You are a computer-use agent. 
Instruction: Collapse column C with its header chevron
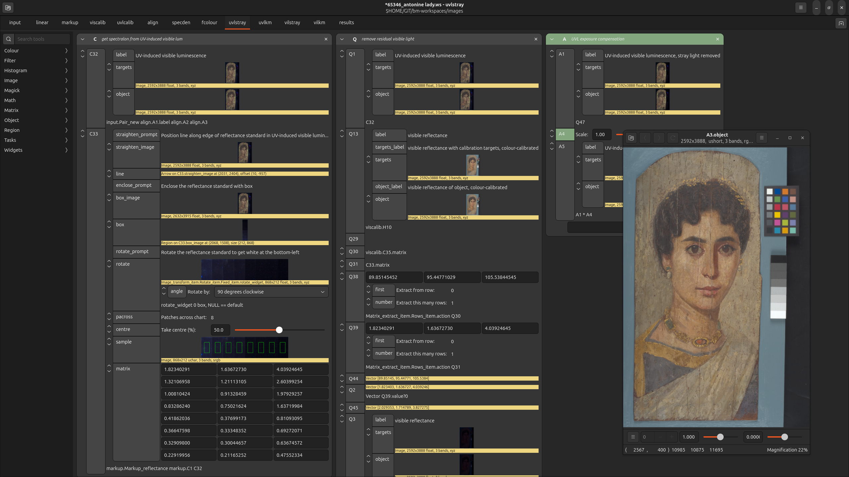pyautogui.click(x=83, y=39)
